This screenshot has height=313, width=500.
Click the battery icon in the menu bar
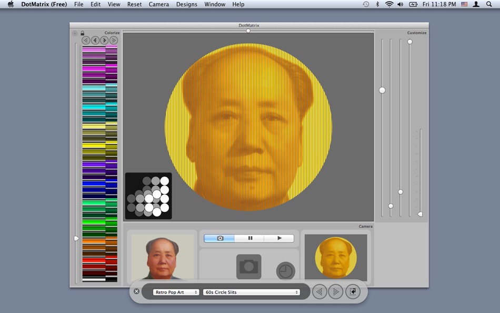coord(413,4)
